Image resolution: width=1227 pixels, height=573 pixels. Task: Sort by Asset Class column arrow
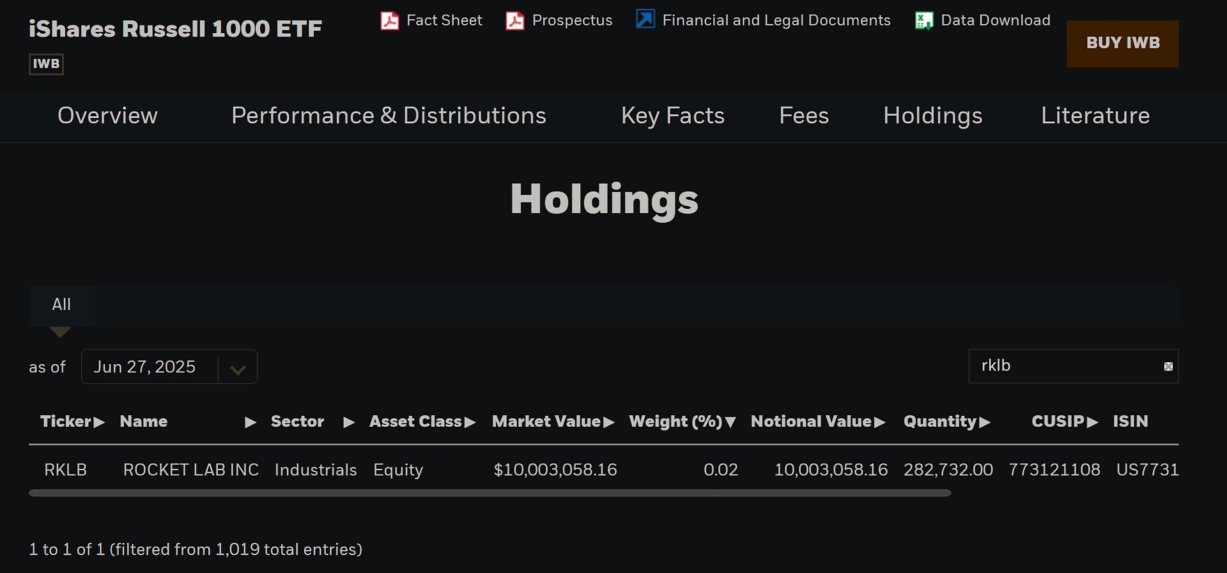(470, 422)
